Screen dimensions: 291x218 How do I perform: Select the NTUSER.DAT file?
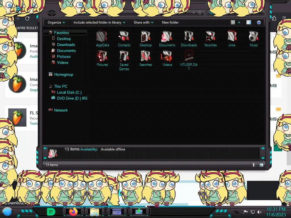189,60
